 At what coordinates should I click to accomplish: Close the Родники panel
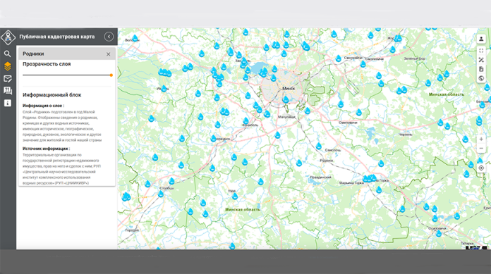click(109, 54)
